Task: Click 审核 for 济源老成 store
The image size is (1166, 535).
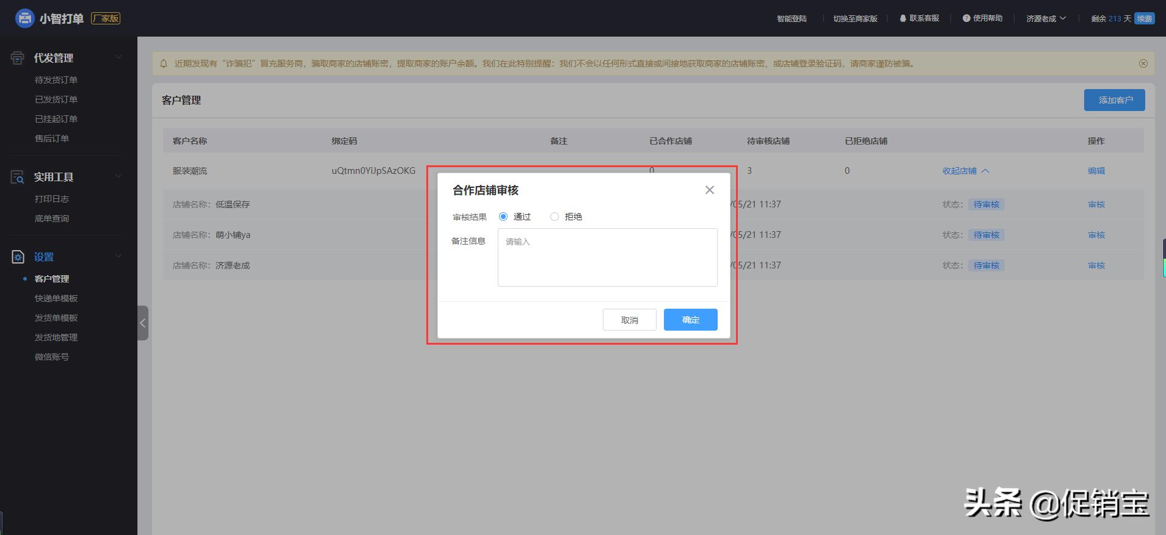Action: [1096, 265]
